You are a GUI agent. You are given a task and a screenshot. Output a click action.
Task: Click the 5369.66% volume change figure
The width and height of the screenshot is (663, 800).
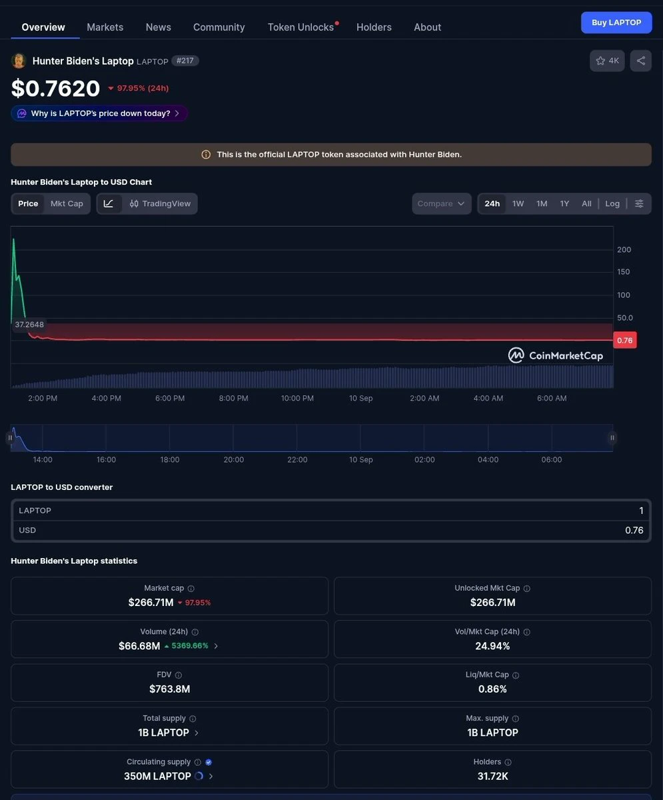pos(186,646)
